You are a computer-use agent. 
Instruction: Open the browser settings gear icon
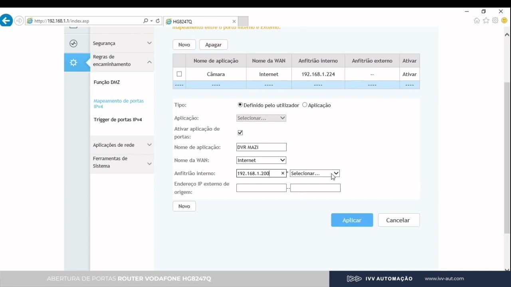point(495,21)
